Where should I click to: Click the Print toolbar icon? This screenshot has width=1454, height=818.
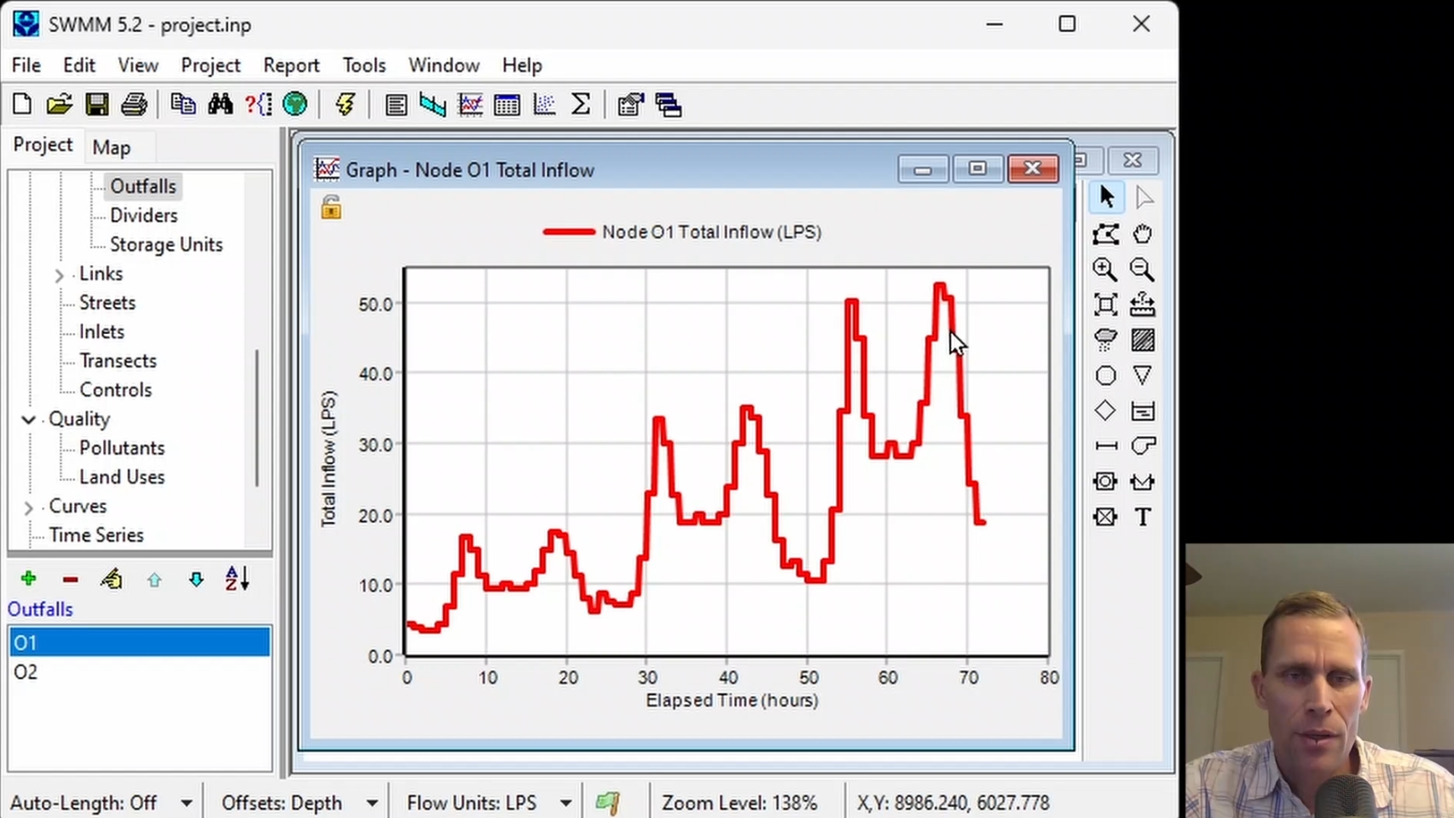134,105
